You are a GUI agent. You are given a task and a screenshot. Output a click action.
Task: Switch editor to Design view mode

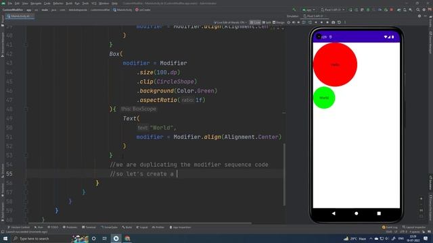coord(278,22)
